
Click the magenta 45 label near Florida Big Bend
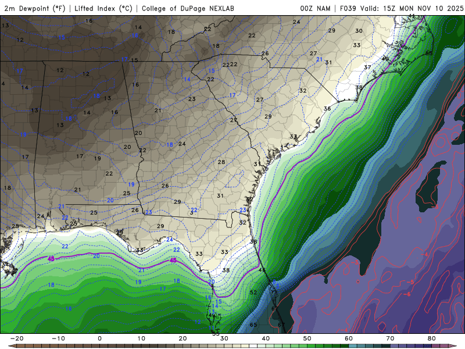(173, 260)
